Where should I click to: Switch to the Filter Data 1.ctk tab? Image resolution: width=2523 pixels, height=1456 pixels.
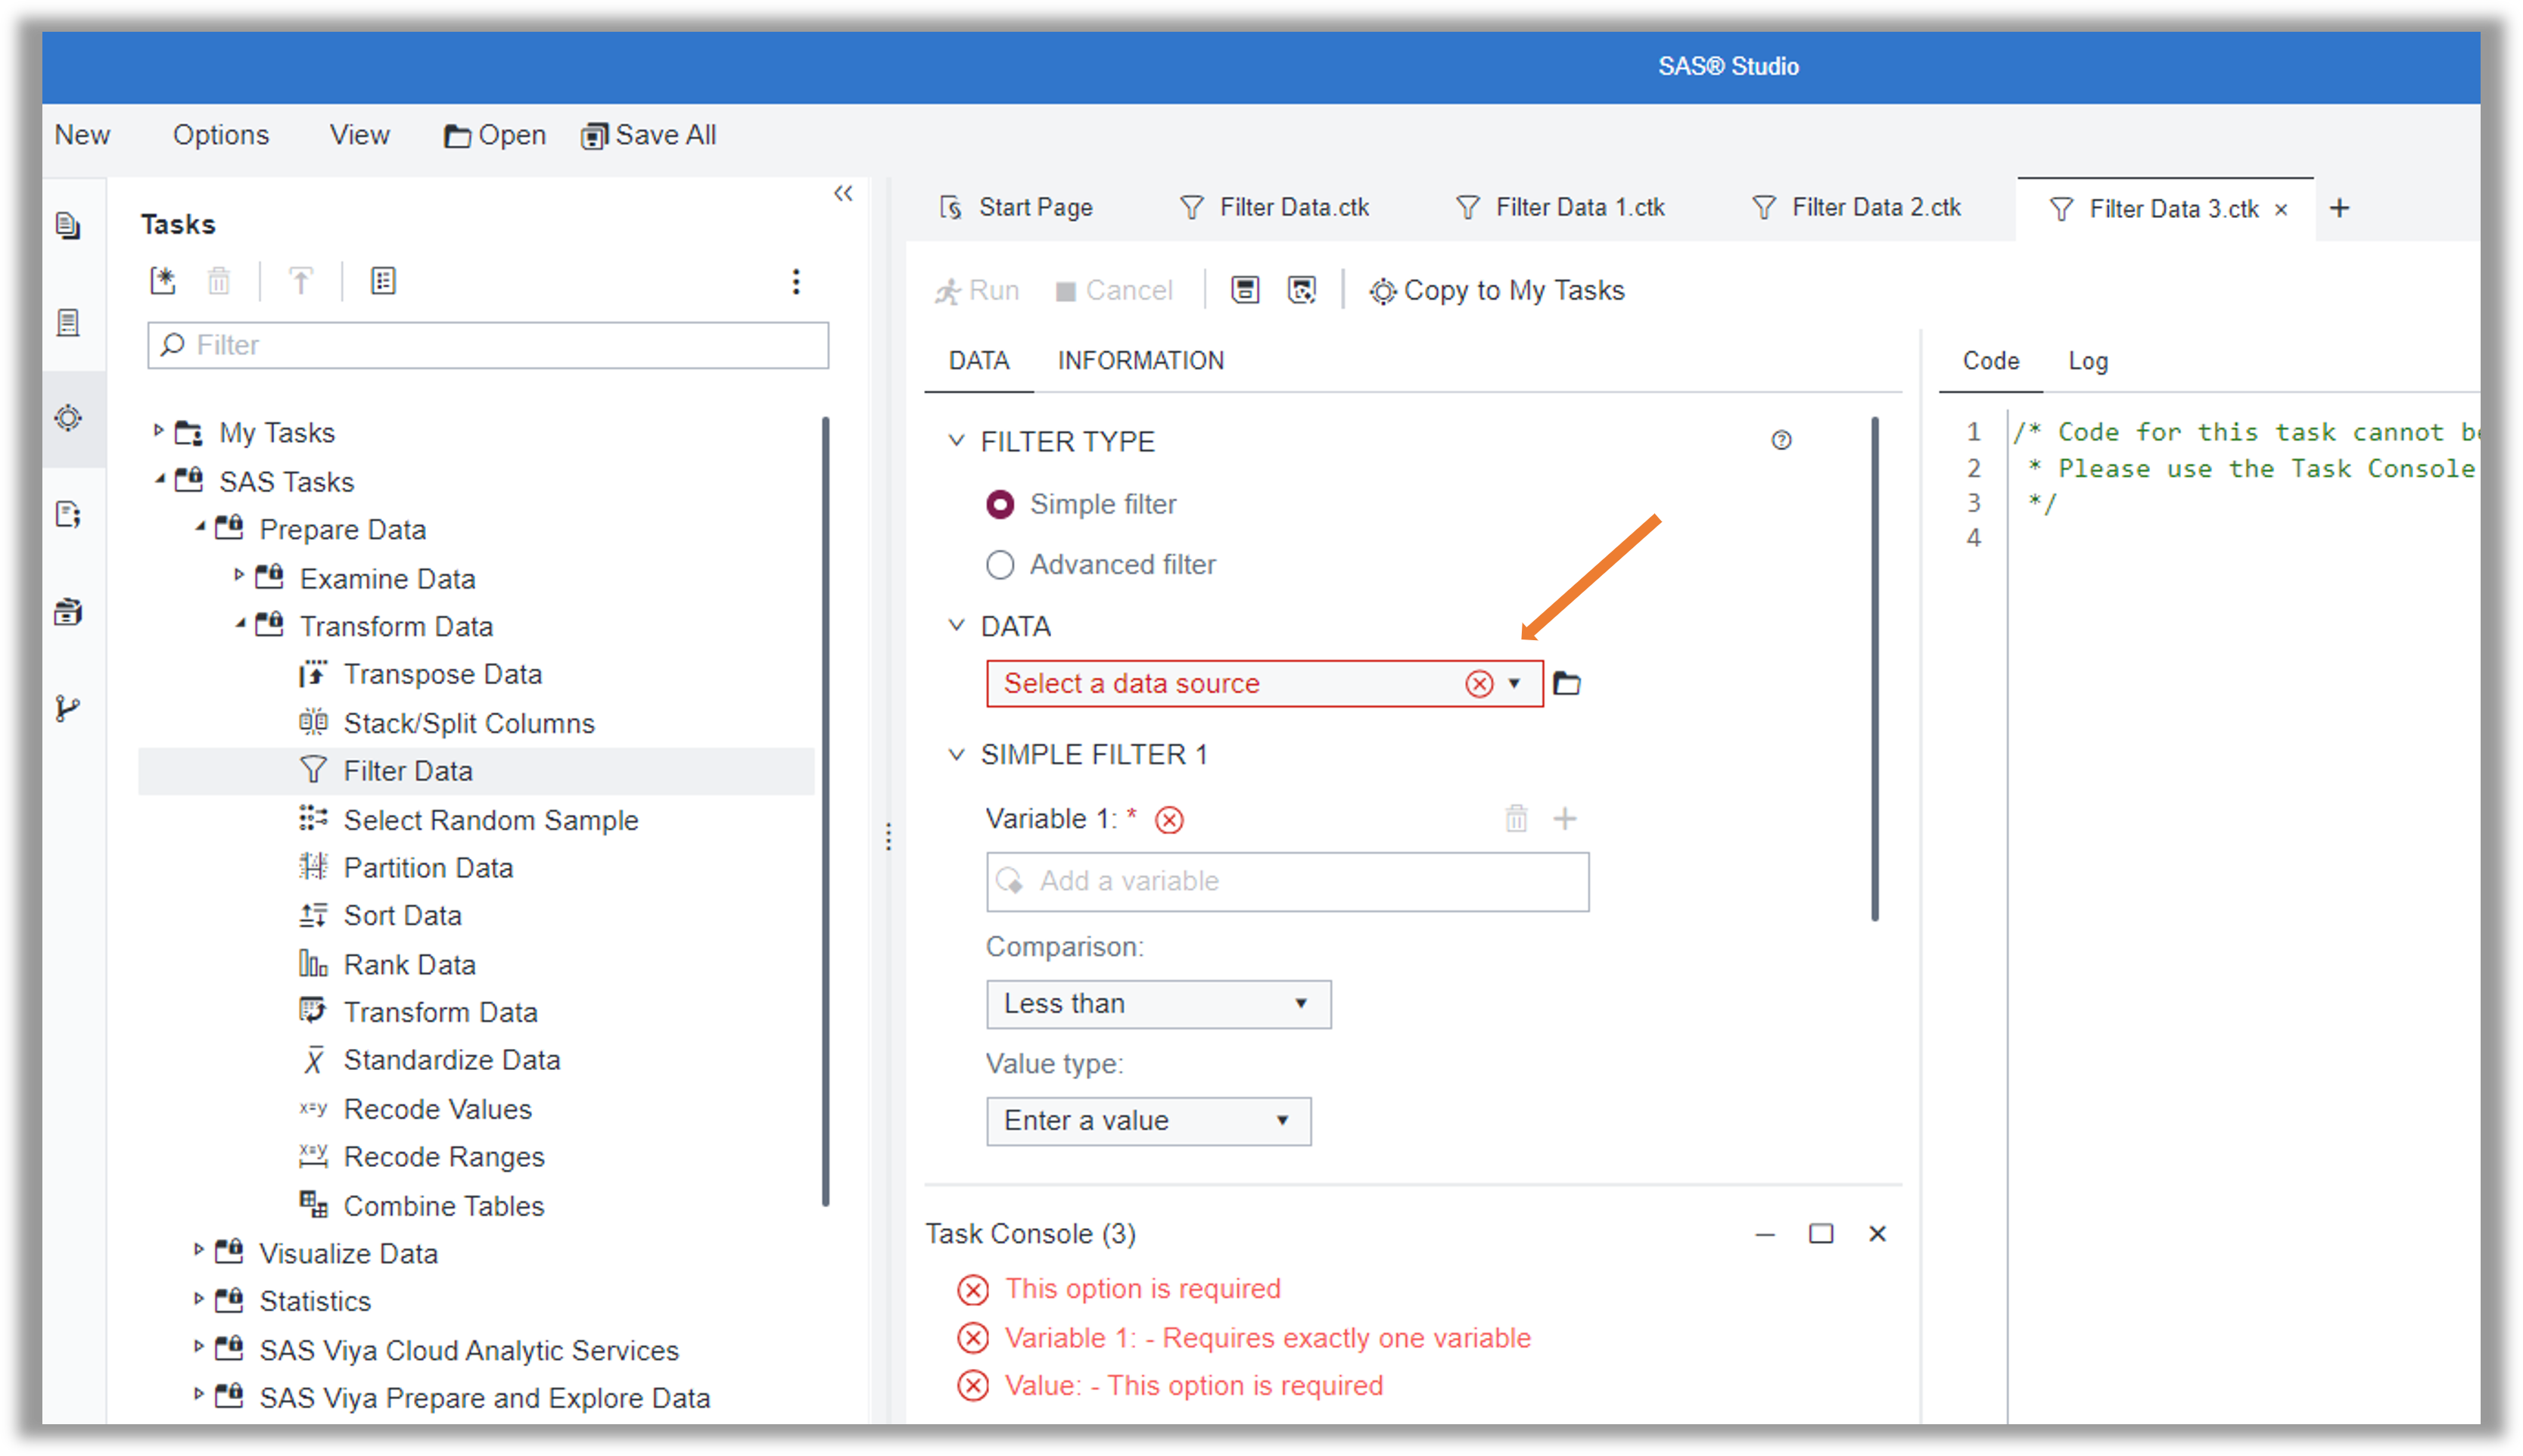click(1560, 207)
